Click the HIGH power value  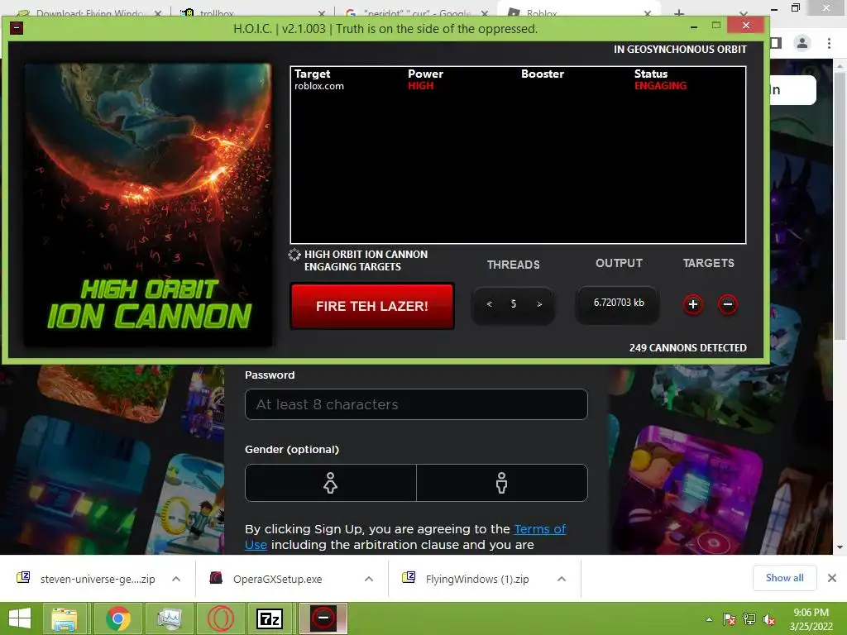[x=421, y=86]
